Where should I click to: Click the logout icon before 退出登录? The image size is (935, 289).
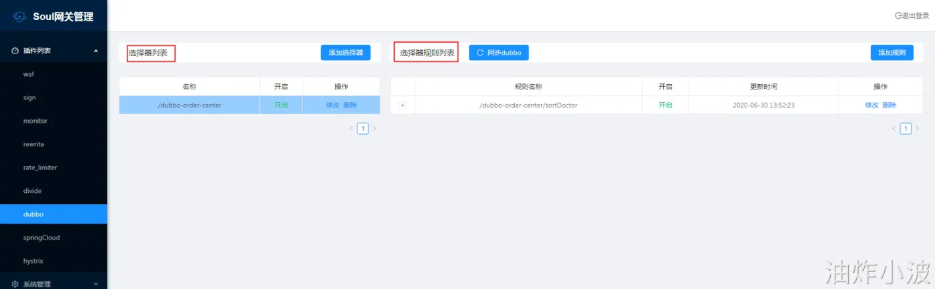(898, 15)
